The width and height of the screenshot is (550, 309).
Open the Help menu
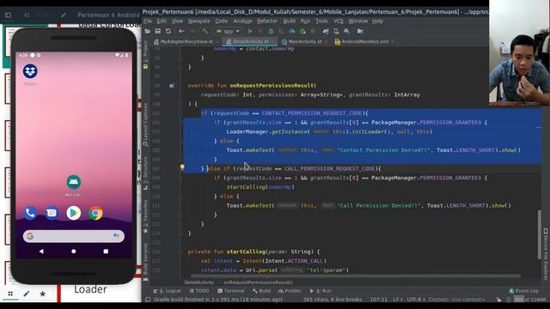(x=378, y=21)
